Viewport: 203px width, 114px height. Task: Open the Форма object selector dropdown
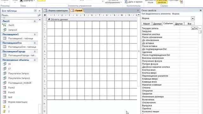(193, 18)
